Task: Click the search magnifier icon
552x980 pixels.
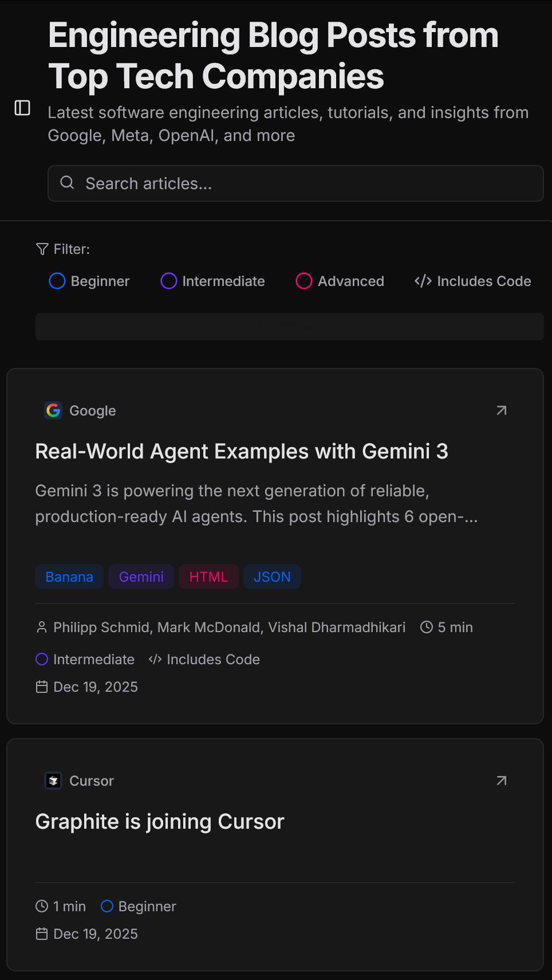Action: [x=67, y=182]
